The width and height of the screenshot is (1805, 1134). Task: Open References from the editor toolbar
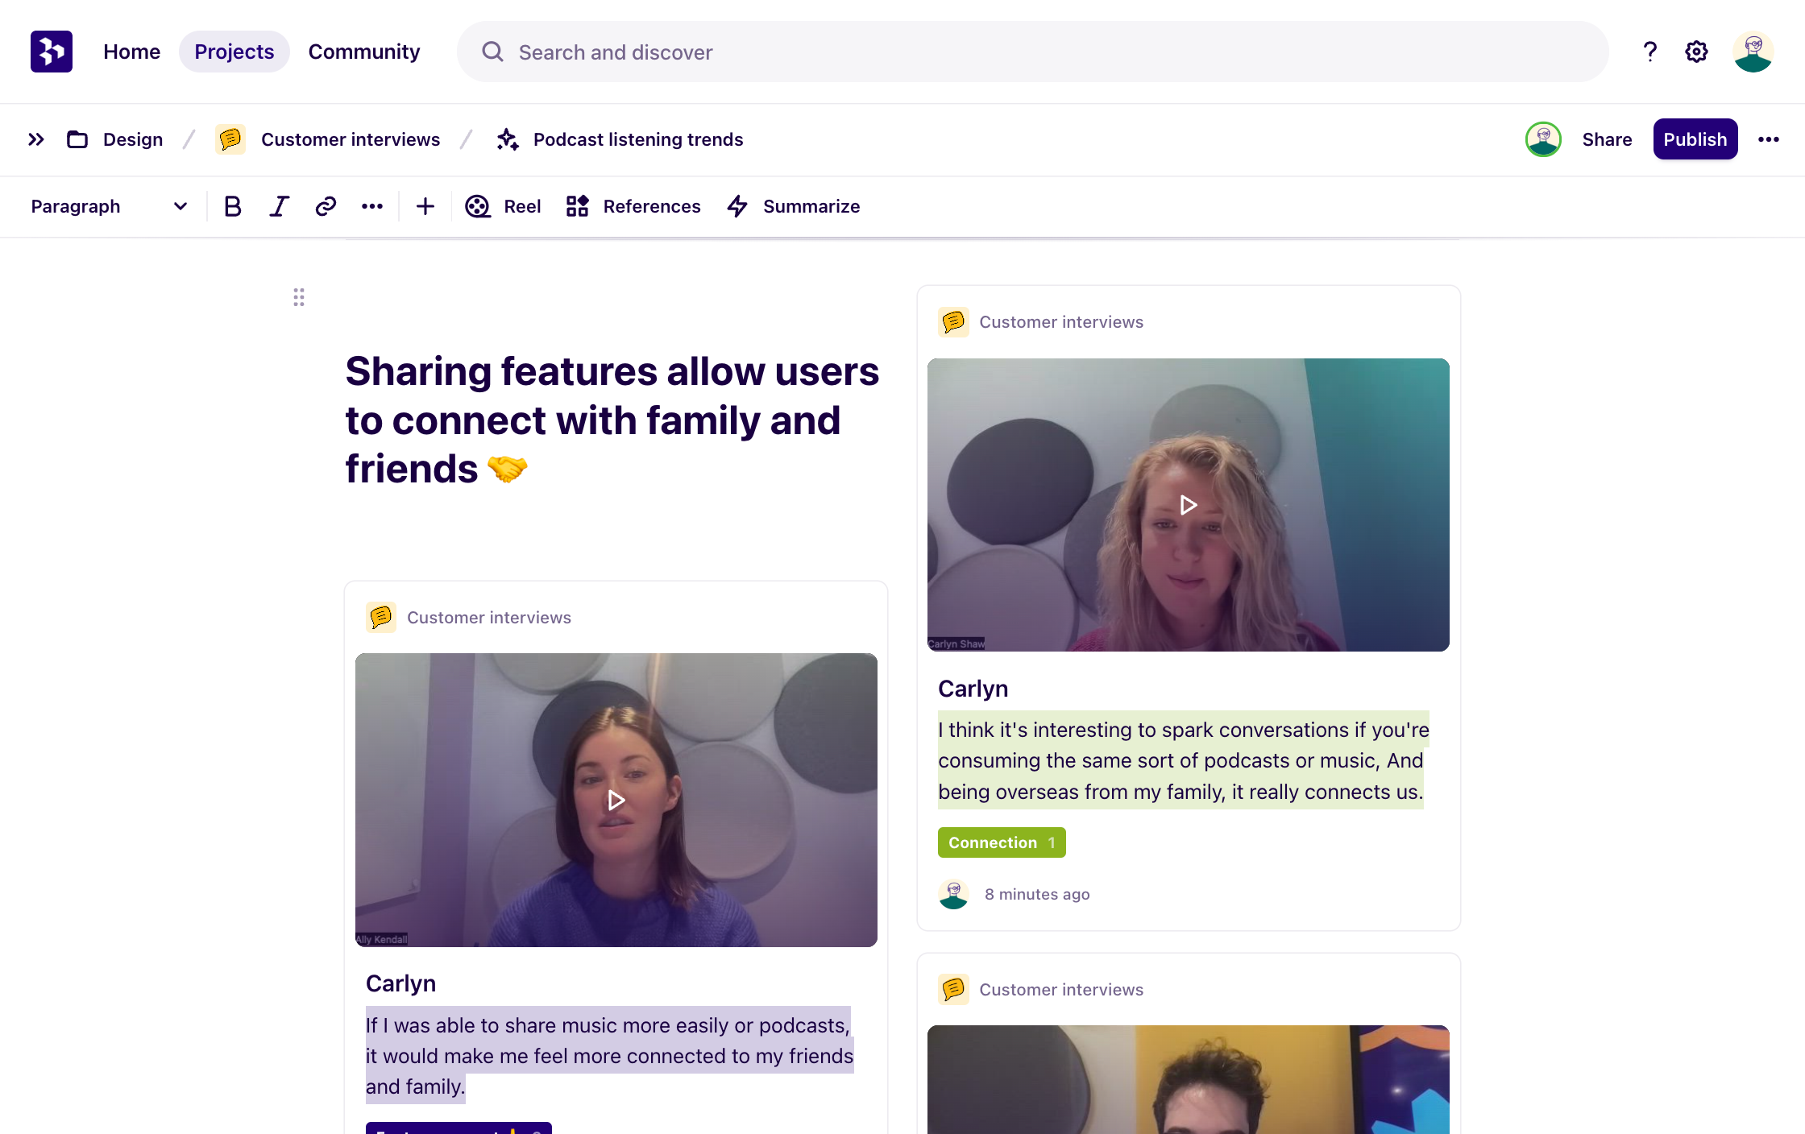click(633, 206)
